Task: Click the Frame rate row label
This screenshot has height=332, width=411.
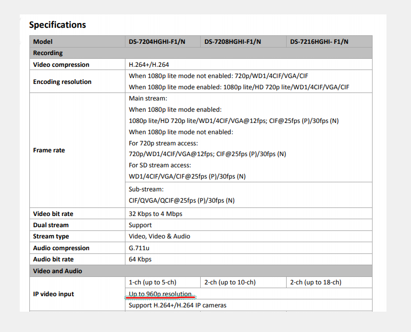Action: [49, 150]
